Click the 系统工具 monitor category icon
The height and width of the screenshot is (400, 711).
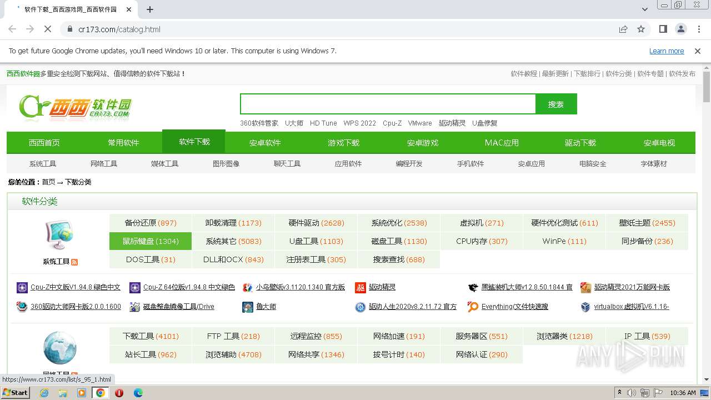point(59,235)
